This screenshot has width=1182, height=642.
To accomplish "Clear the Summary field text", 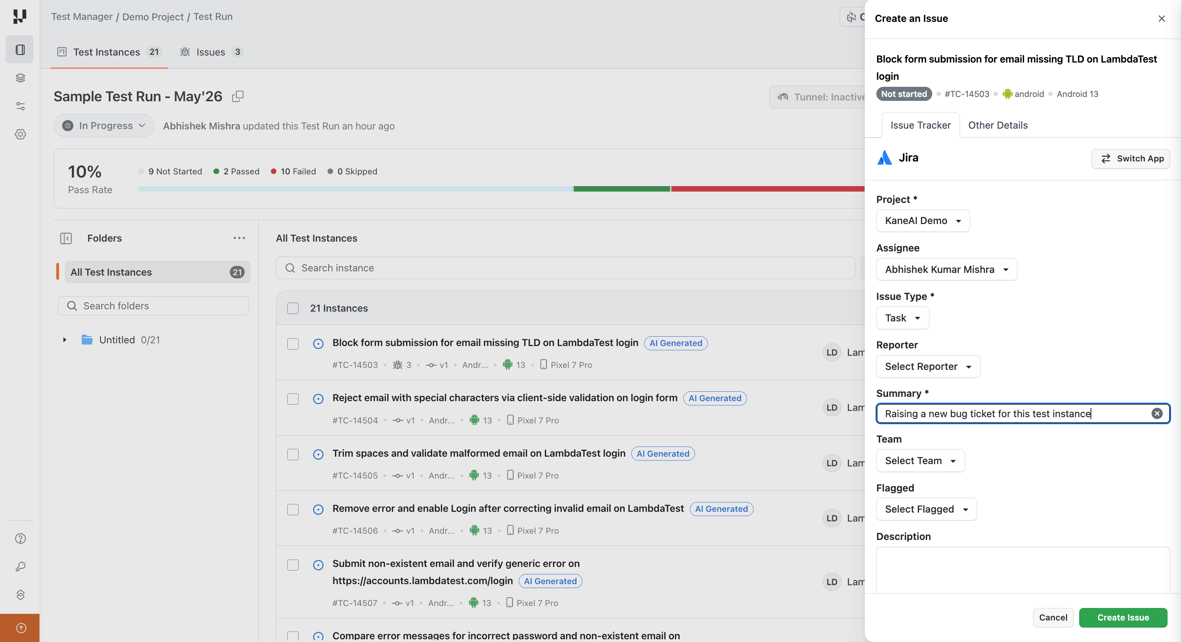I will click(x=1157, y=413).
